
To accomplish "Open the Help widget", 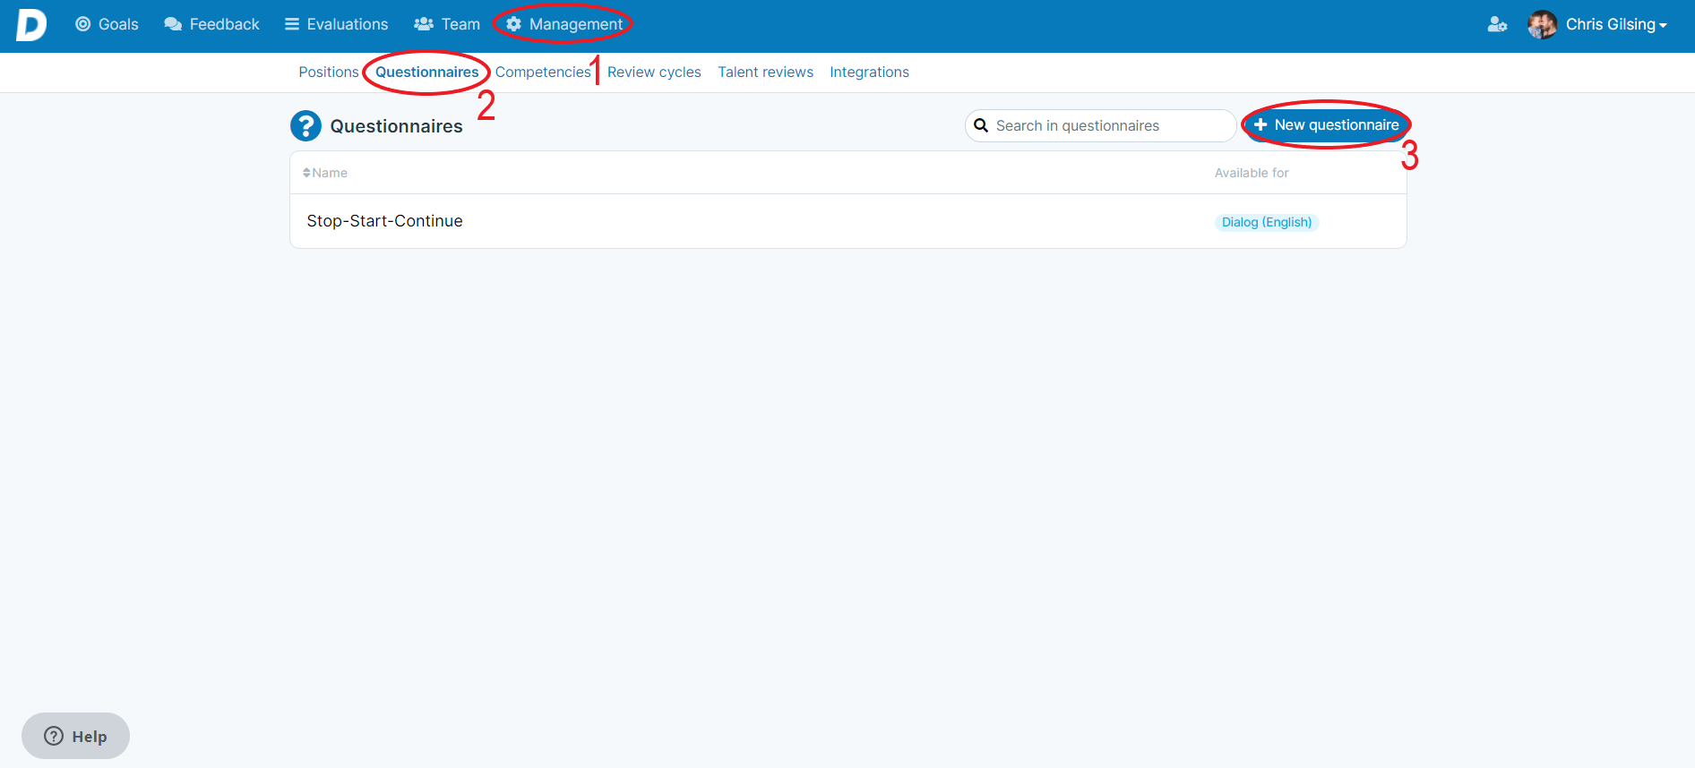I will (x=75, y=736).
